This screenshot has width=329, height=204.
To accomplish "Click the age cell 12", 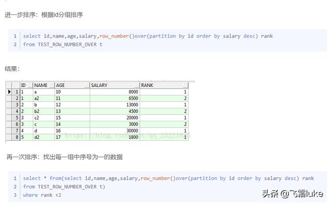I will [72, 105].
